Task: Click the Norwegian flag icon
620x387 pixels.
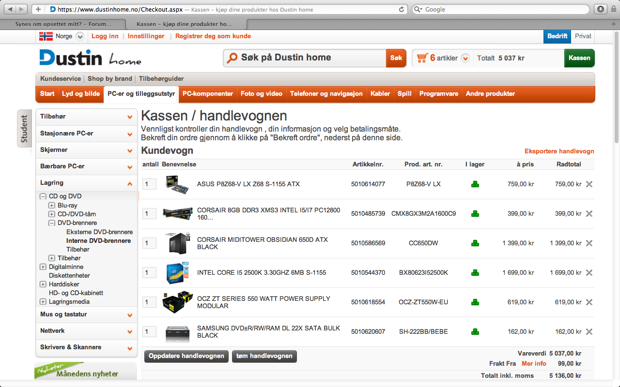Action: [x=46, y=36]
